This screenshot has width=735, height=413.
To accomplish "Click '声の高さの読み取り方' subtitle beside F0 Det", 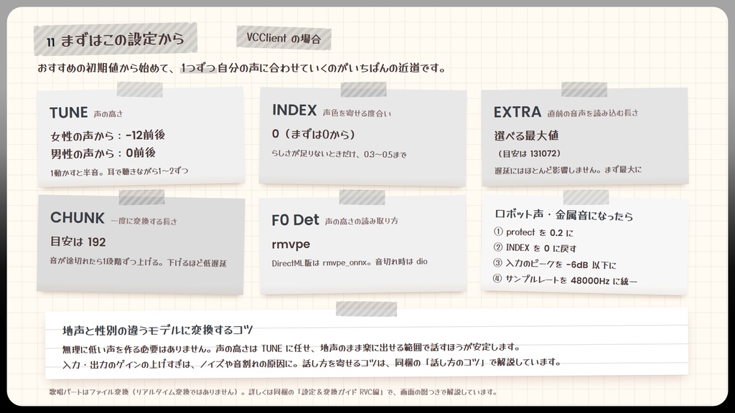I will [x=362, y=221].
